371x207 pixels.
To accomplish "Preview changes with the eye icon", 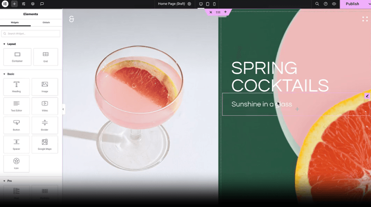I will (x=334, y=4).
